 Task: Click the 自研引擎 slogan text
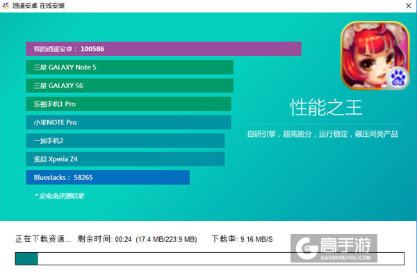coord(322,134)
